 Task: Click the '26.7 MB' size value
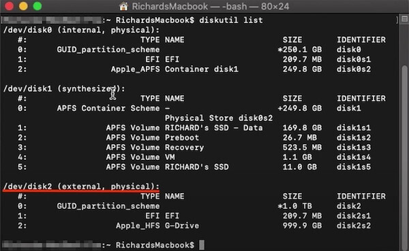pos(300,137)
